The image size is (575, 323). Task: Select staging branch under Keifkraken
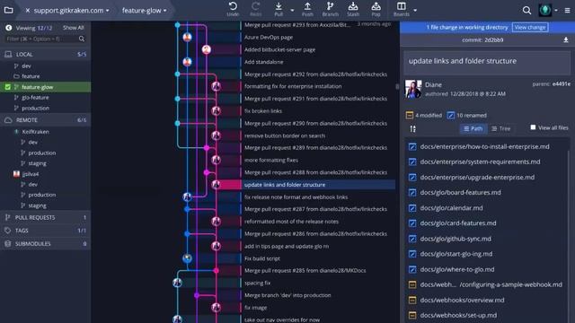tap(38, 163)
